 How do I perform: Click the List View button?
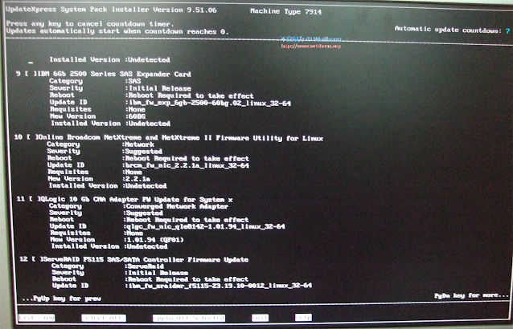37,318
